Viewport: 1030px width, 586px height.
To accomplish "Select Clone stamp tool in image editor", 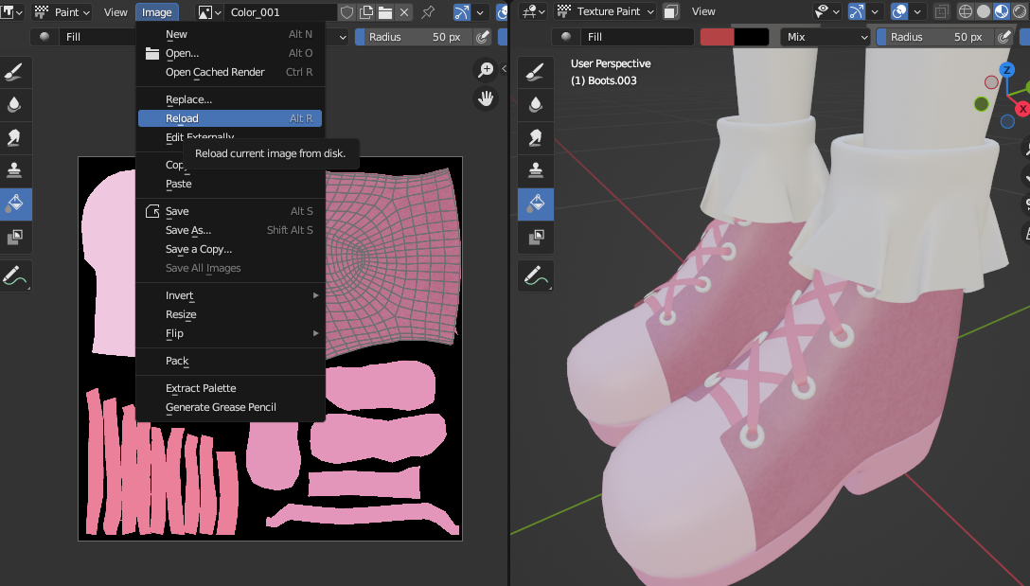I will (x=14, y=170).
